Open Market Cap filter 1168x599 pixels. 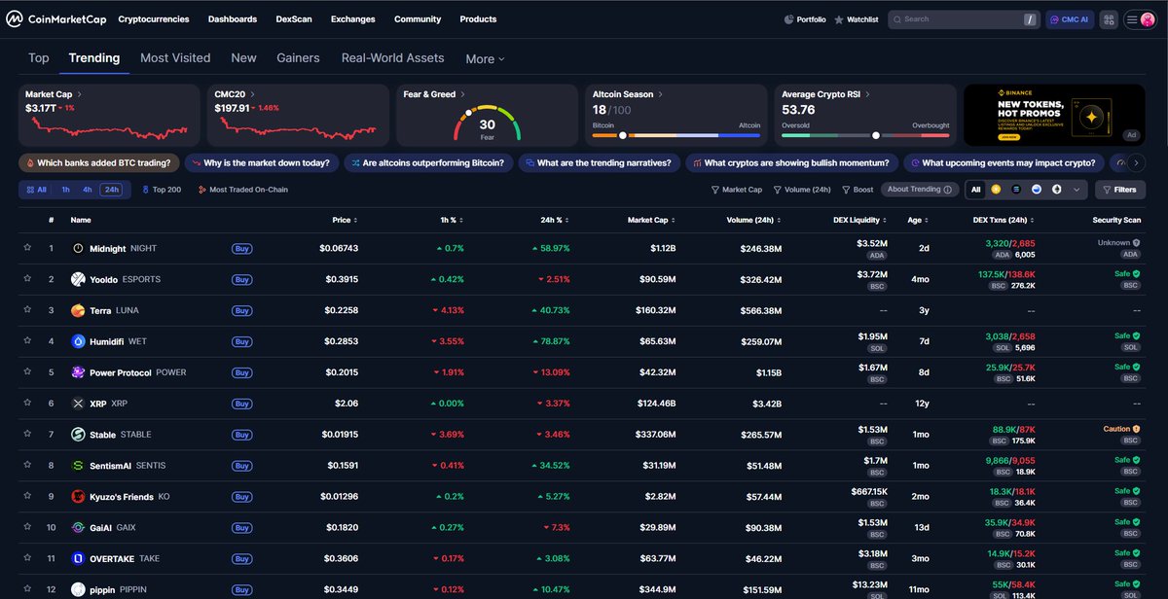[x=737, y=190]
